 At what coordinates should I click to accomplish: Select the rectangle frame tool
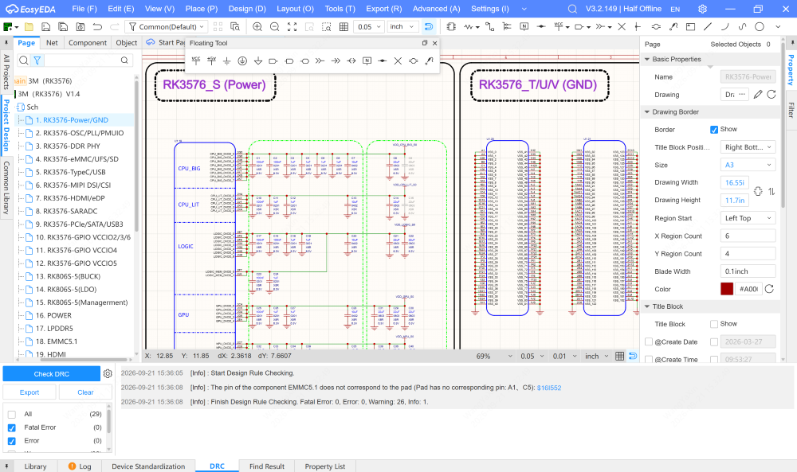690,26
